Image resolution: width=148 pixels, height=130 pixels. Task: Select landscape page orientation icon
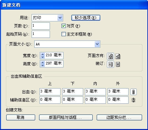[x=118, y=56]
